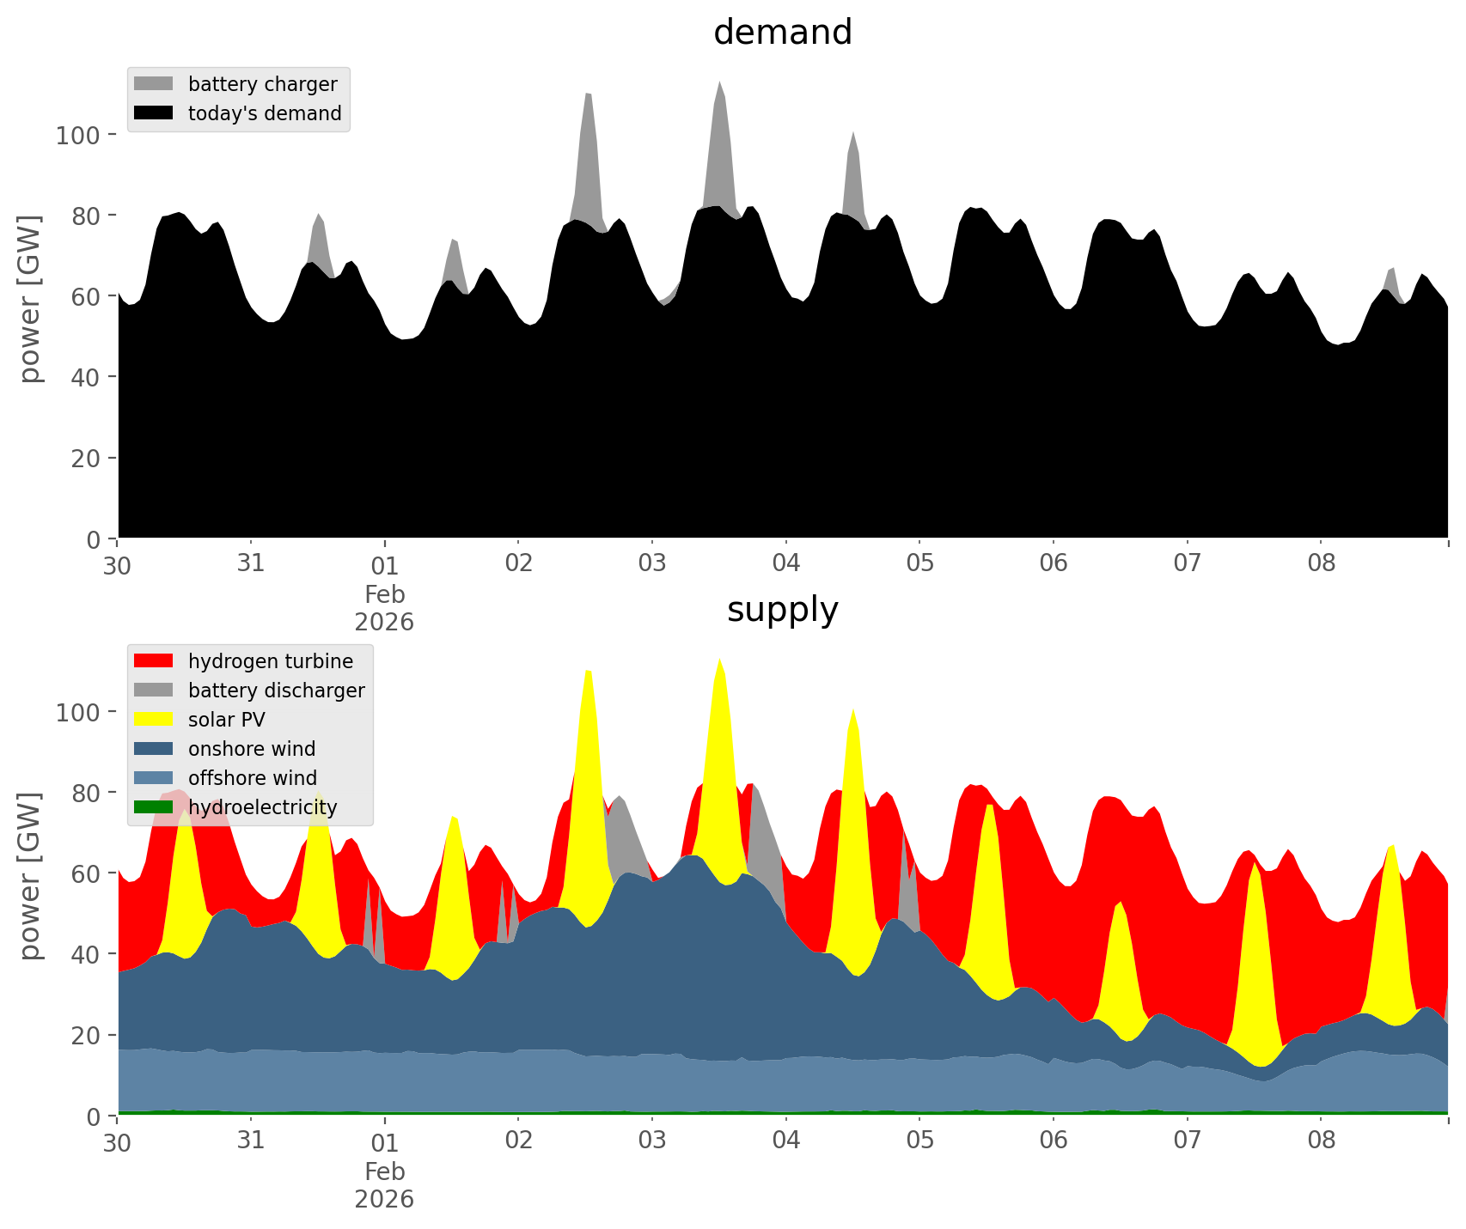
Task: Click the "solar PV" legend label text
Action: pyautogui.click(x=227, y=720)
